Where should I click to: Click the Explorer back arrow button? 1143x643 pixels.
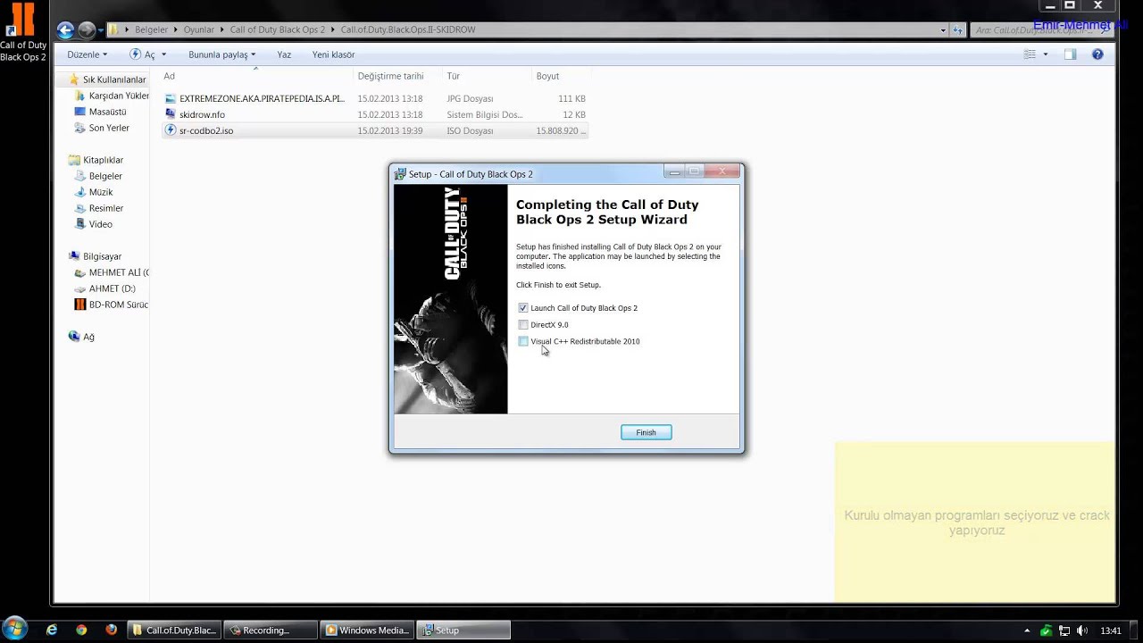pyautogui.click(x=64, y=30)
